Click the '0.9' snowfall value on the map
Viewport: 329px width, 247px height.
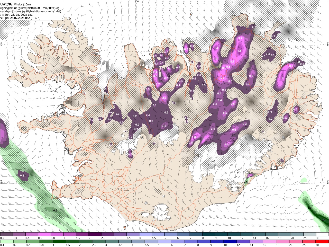(x=155, y=72)
